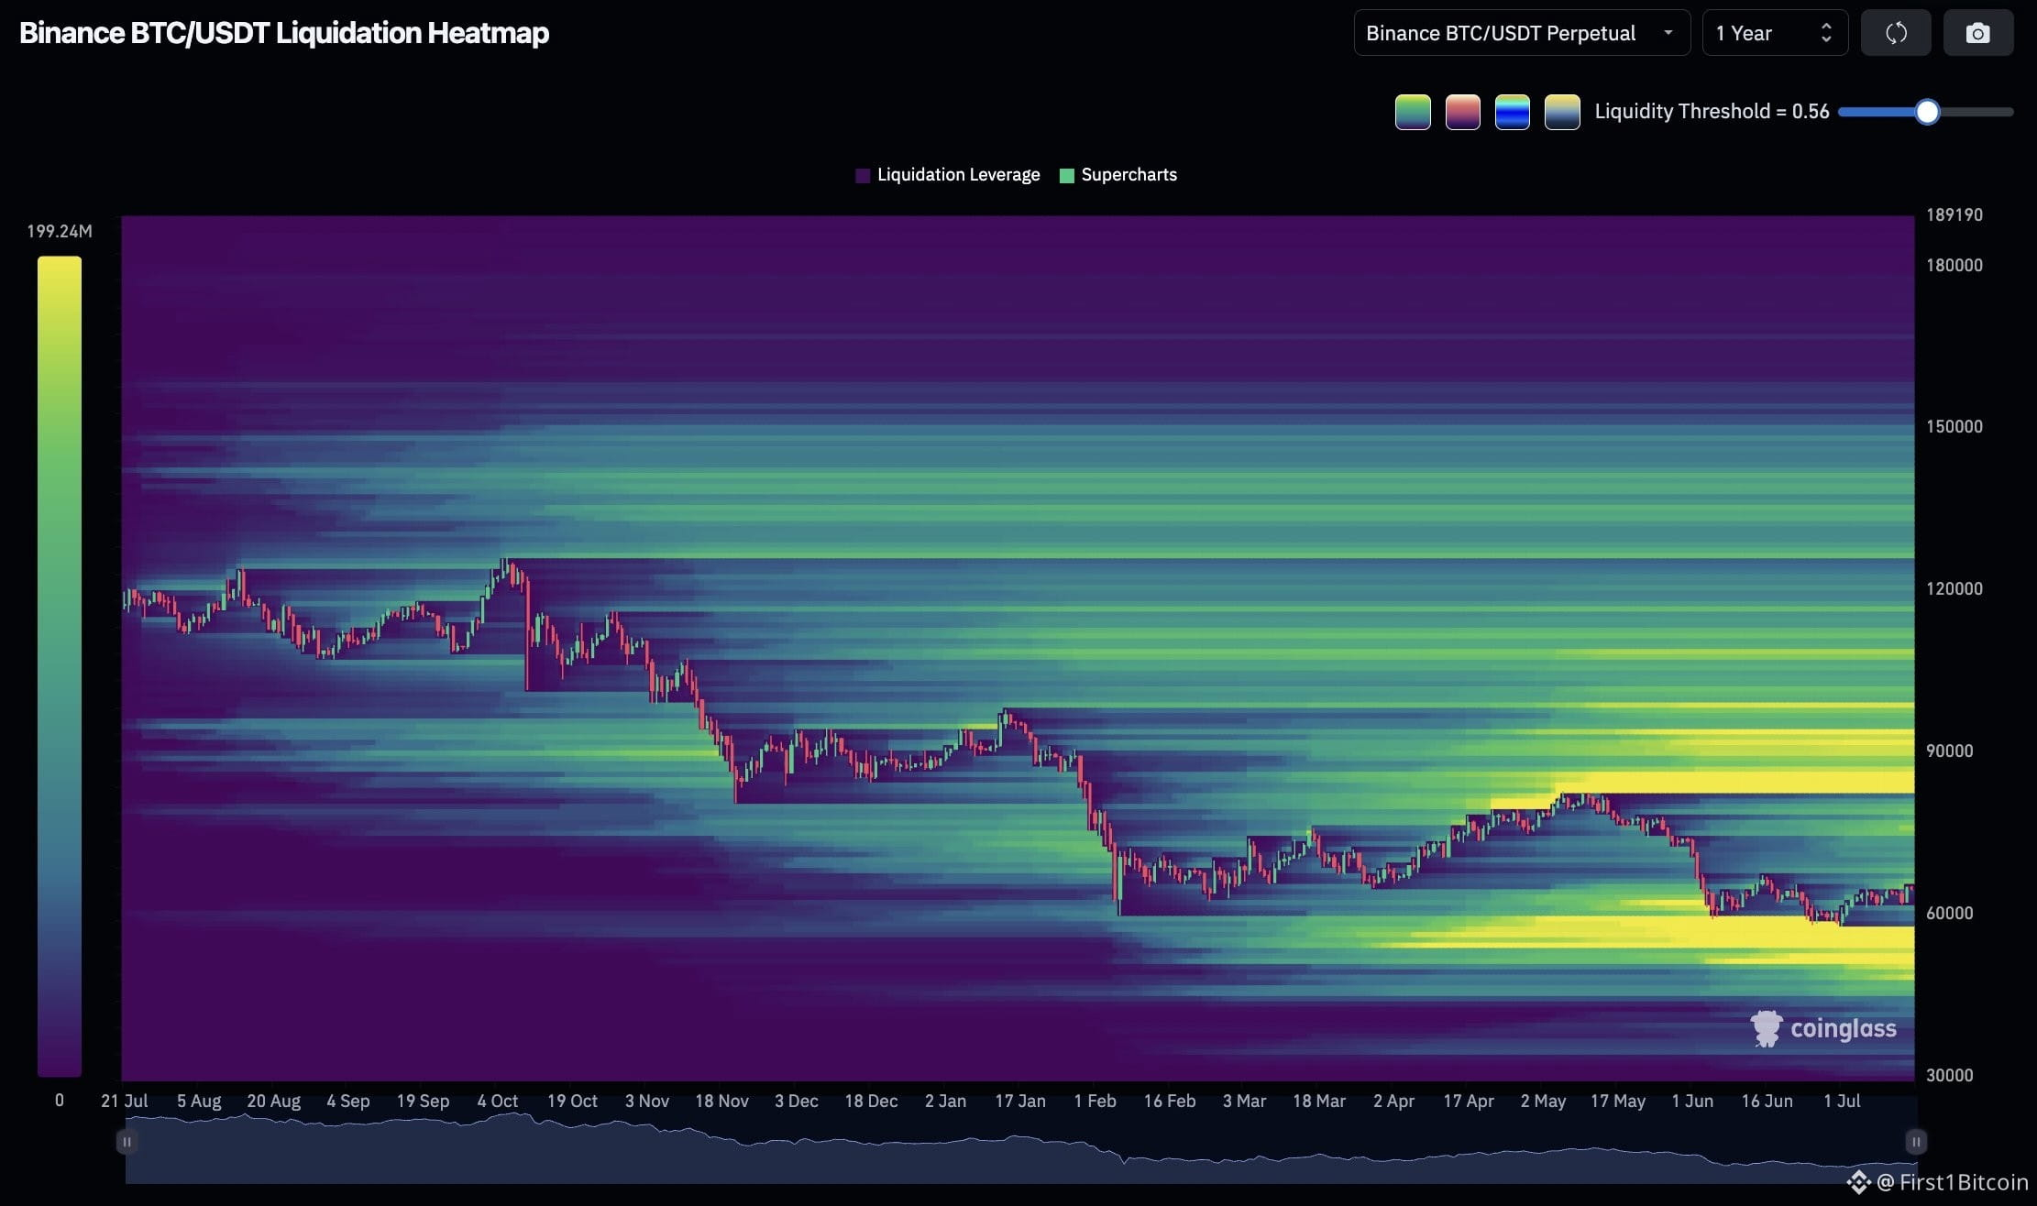Click the Liquidity Threshold slider handle
The width and height of the screenshot is (2037, 1206).
[1927, 112]
